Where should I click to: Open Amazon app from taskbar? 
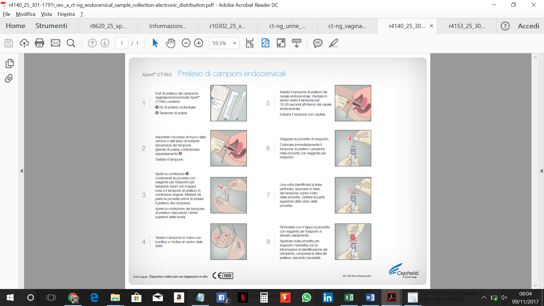tap(179, 297)
